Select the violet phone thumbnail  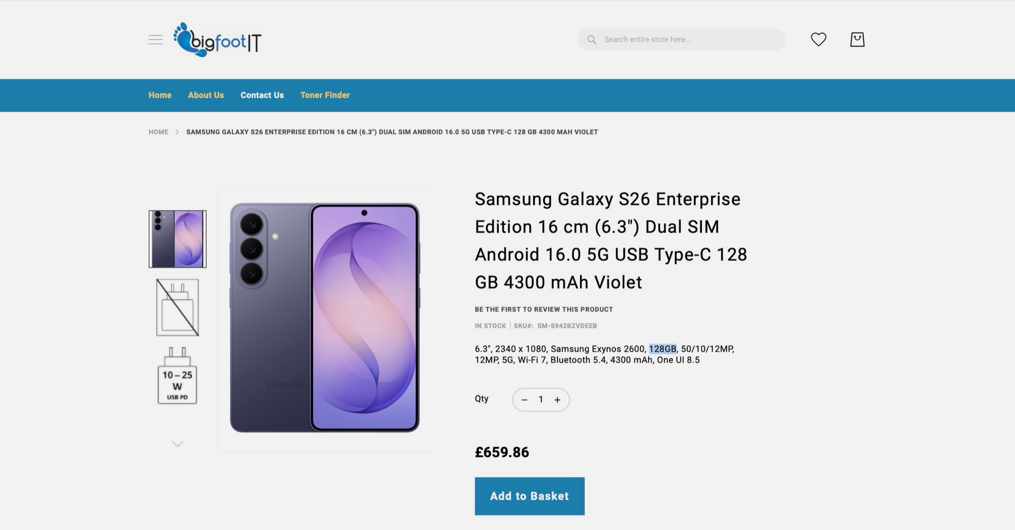click(178, 239)
